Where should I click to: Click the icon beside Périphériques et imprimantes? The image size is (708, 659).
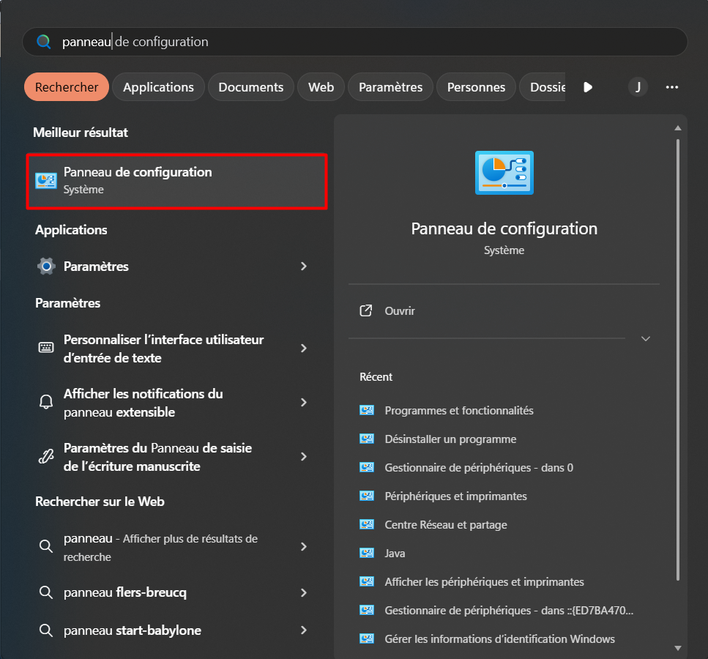point(367,496)
